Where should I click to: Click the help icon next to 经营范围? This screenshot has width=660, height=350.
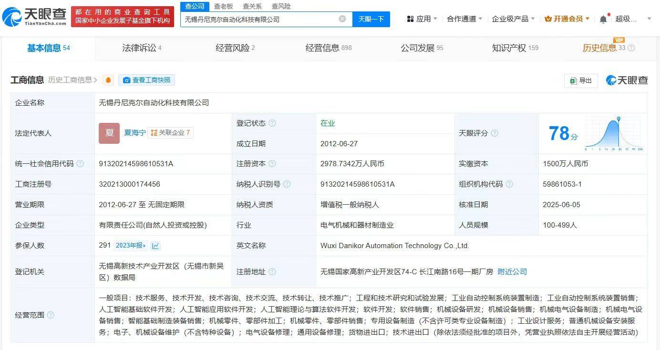[51, 315]
